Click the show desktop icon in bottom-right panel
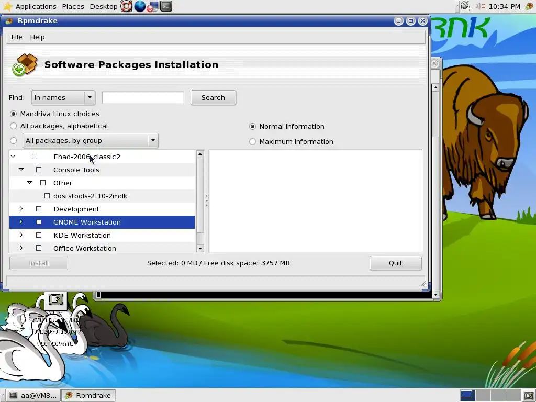This screenshot has height=402, width=536. click(529, 396)
